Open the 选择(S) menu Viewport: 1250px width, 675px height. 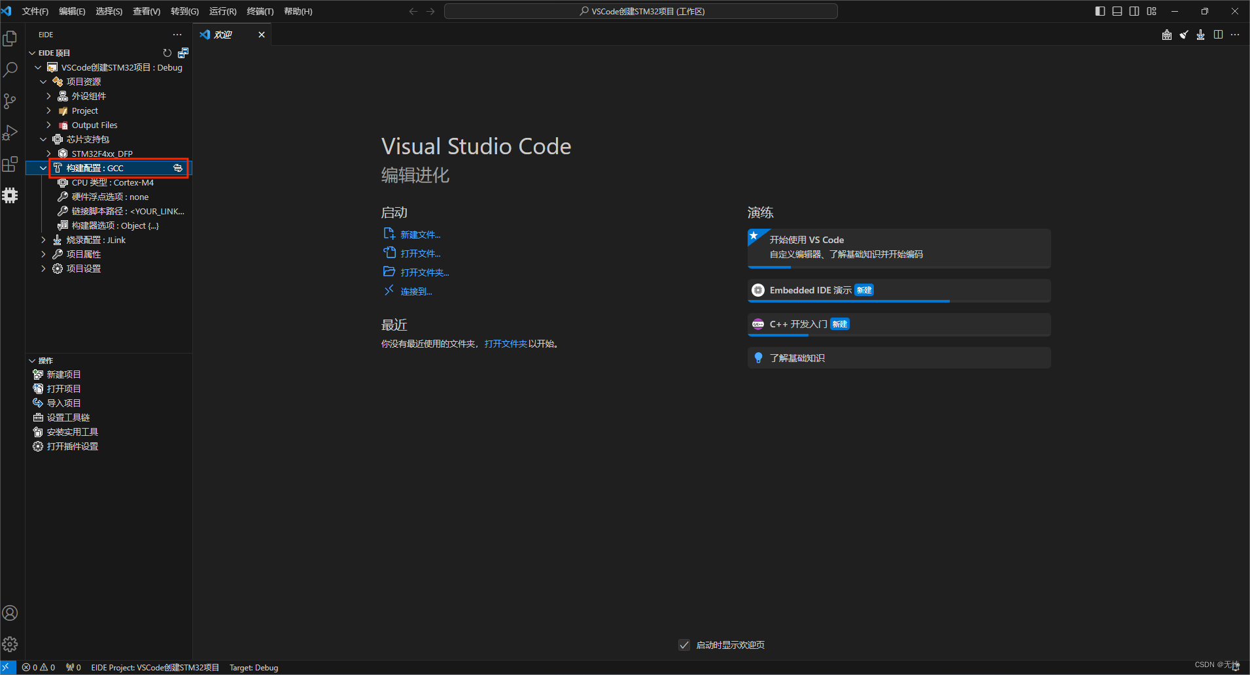[x=109, y=11]
